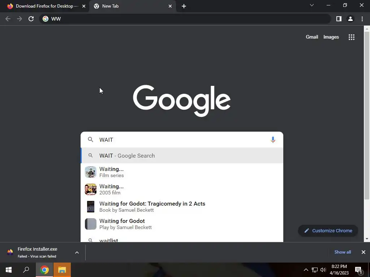The image size is (370, 277).
Task: Click the Samuel Beckett book cover thumbnail
Action: [91, 207]
